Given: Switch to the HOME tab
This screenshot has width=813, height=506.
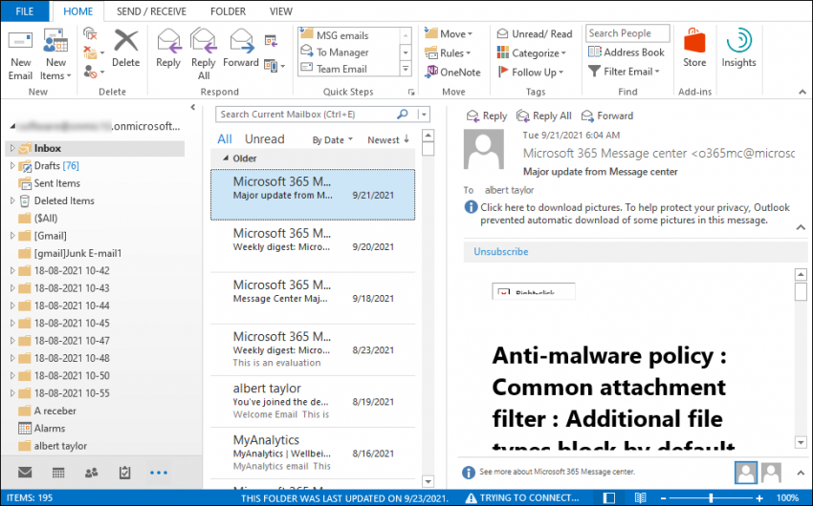Looking at the screenshot, I should (x=78, y=11).
